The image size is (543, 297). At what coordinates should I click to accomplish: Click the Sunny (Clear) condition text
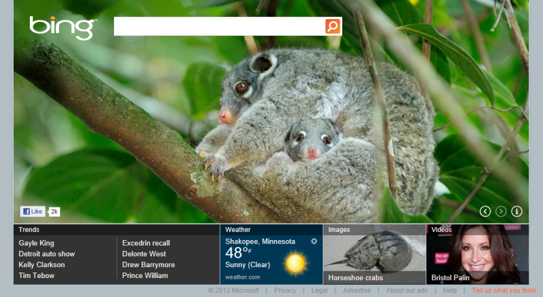point(247,264)
